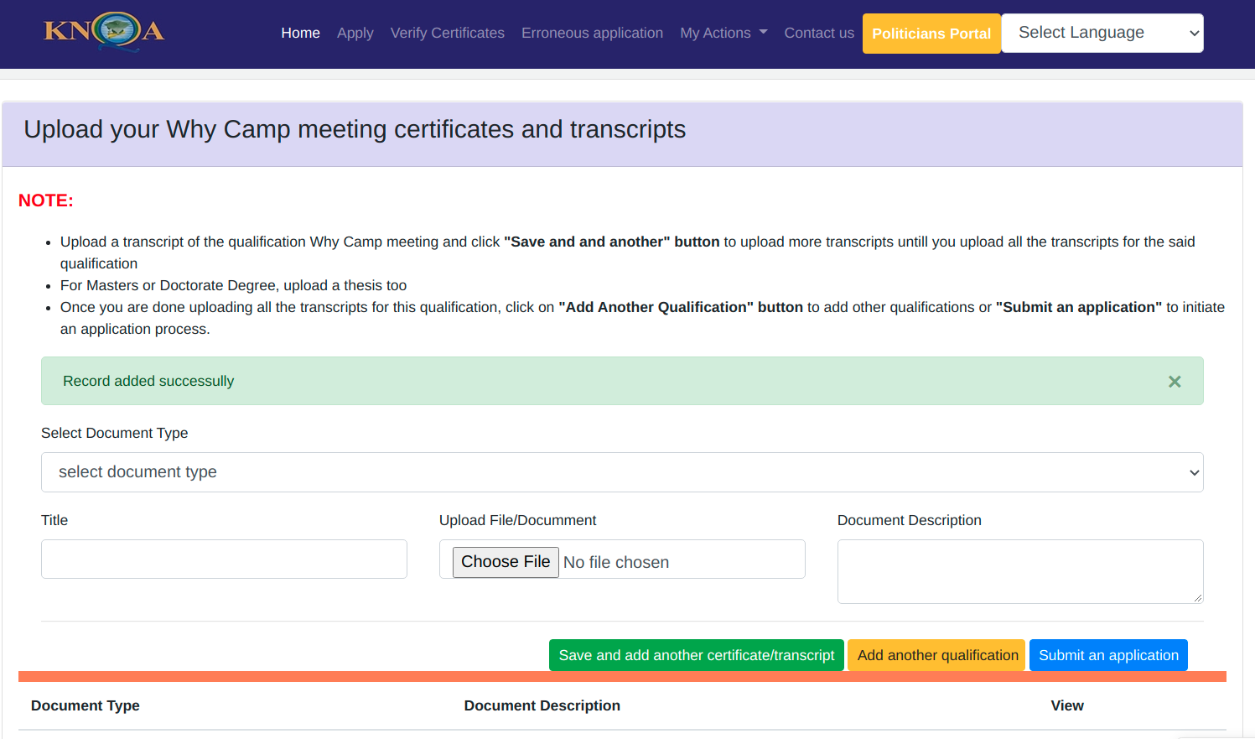The width and height of the screenshot is (1255, 739).
Task: Click the 'Document Description' label above textarea
Action: point(910,520)
